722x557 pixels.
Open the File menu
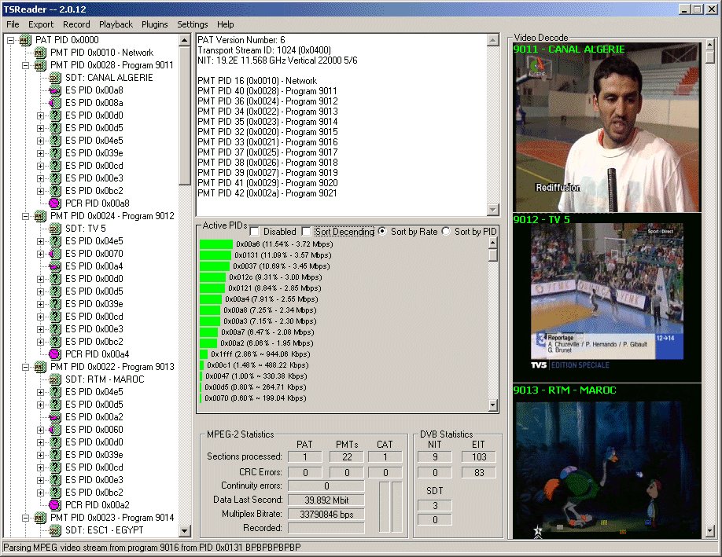point(13,24)
